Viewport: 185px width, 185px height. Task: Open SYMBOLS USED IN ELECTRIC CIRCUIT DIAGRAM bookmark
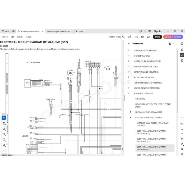[152, 124]
